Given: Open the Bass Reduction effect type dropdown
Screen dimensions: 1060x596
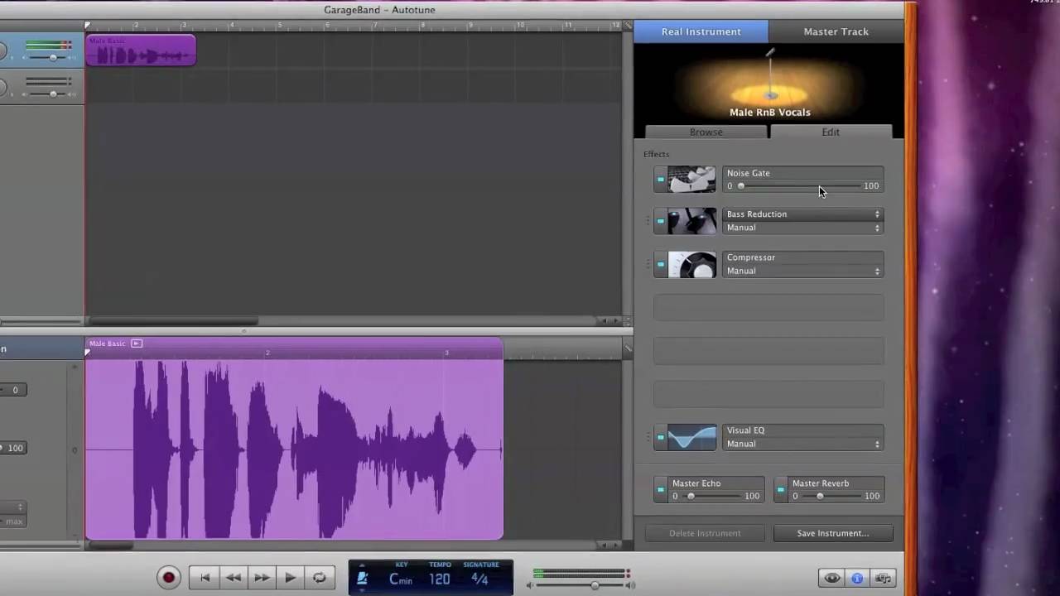Looking at the screenshot, I should (x=802, y=214).
